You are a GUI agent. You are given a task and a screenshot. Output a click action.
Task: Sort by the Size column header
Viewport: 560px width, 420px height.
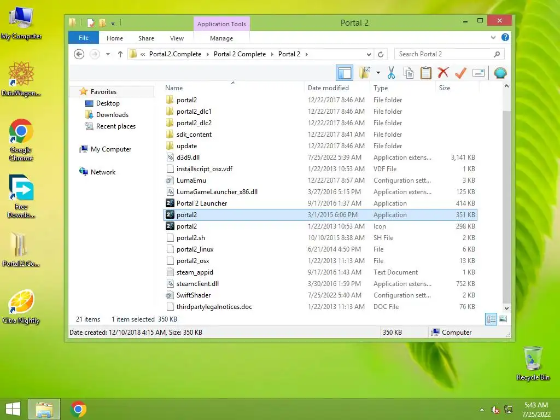click(457, 88)
